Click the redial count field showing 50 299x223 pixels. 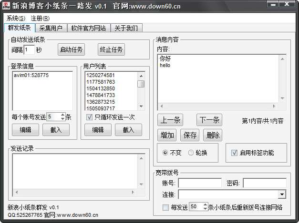196,207
